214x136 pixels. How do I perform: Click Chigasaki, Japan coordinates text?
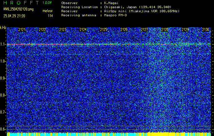tap(138, 7)
